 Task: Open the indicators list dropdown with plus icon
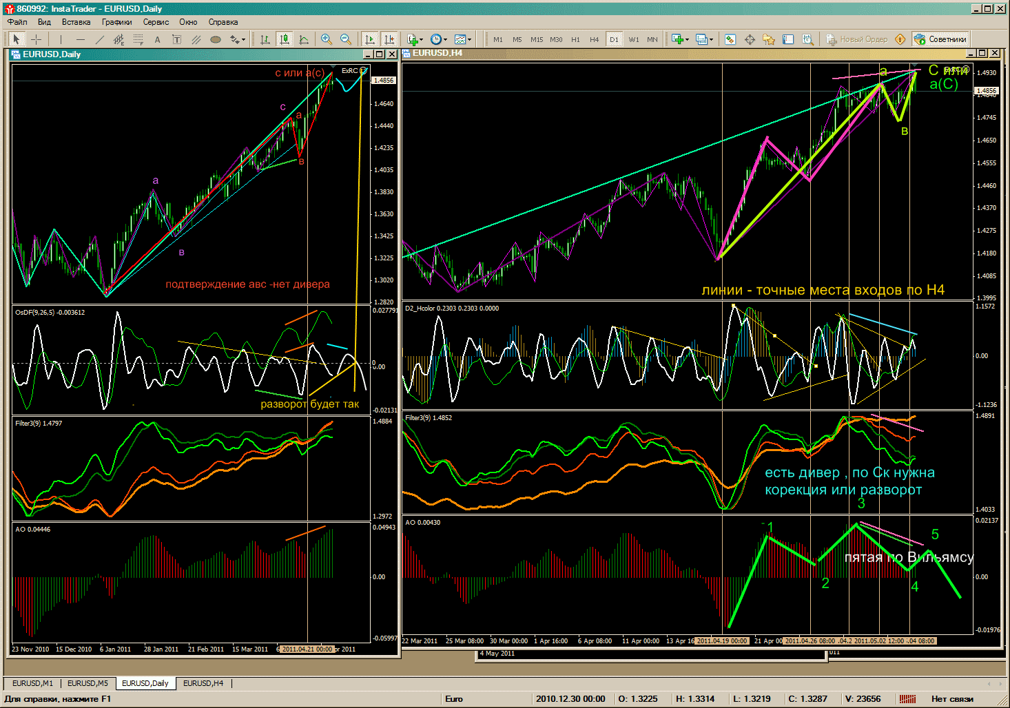click(x=415, y=39)
